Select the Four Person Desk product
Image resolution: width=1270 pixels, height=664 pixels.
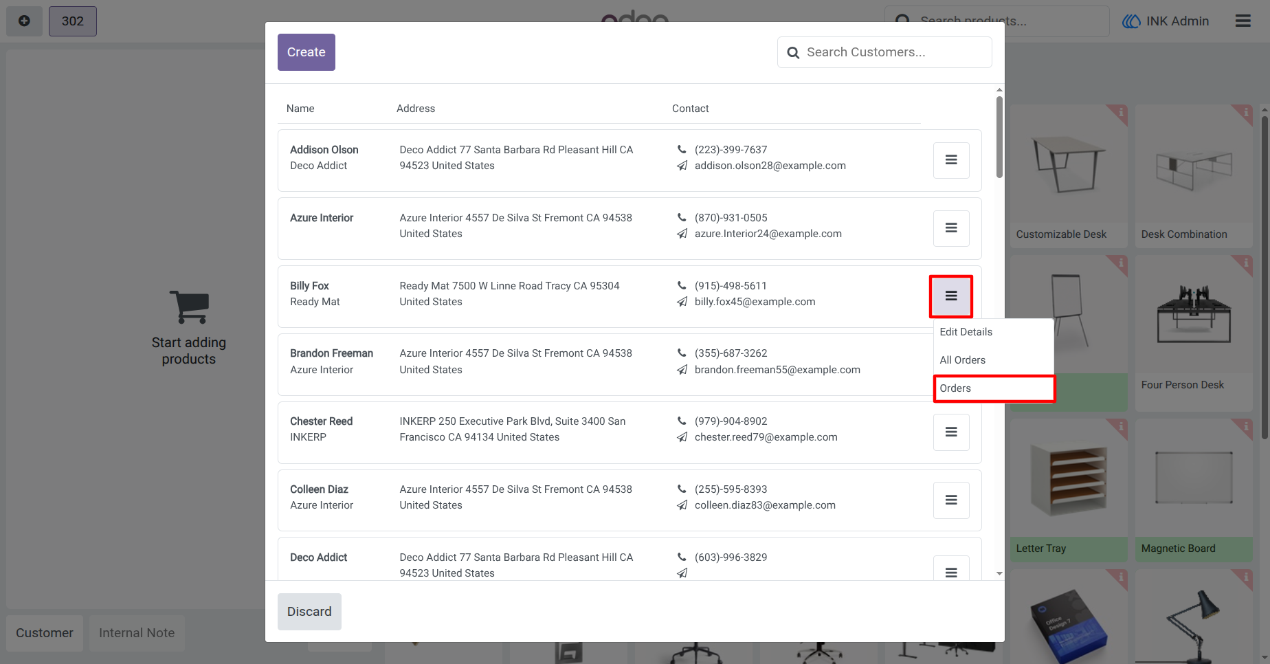(x=1194, y=333)
